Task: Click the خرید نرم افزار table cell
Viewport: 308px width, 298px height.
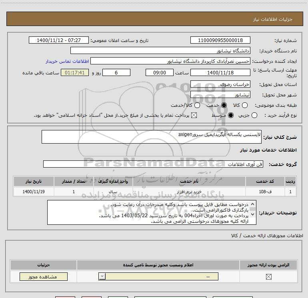Action: 189,192
